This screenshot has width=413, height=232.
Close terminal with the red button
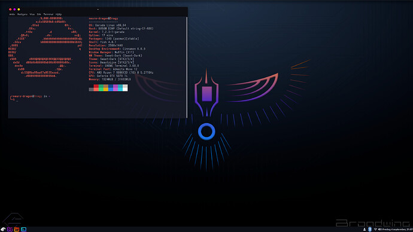[x=10, y=10]
